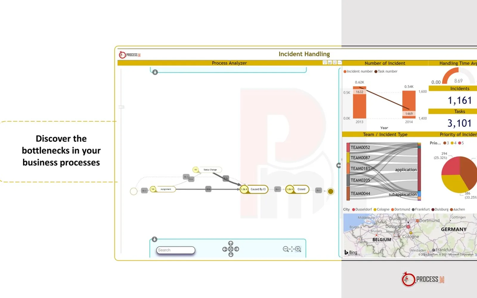Click the ProcessM logo in dashboard header
The height and width of the screenshot is (298, 477).
(130, 55)
